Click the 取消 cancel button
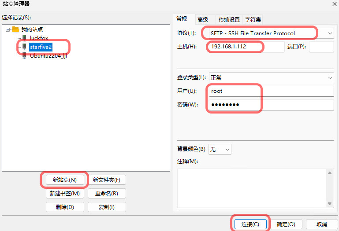 pyautogui.click(x=322, y=224)
